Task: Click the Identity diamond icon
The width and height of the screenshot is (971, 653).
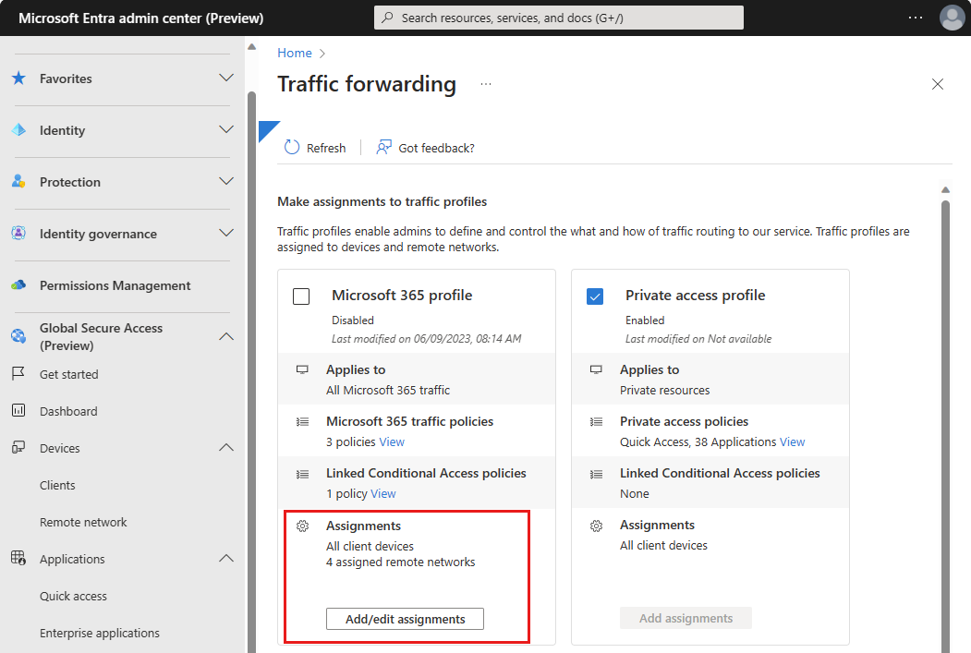Action: click(x=19, y=130)
